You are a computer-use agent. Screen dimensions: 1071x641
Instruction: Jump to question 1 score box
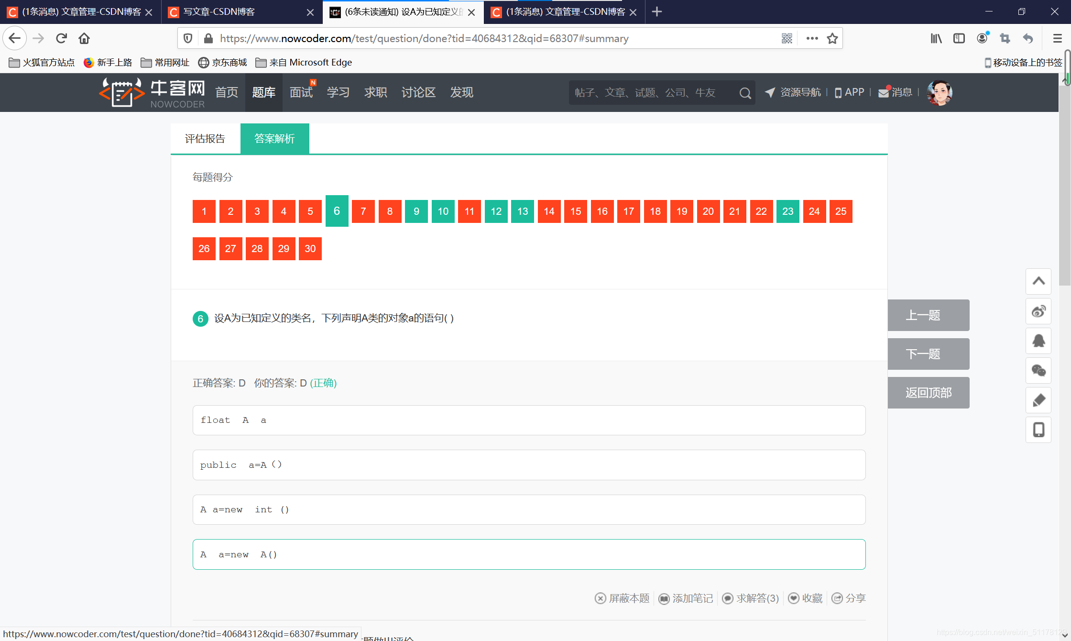[204, 211]
